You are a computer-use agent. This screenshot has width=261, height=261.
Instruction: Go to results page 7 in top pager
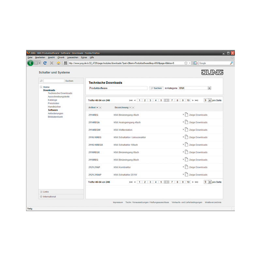pyautogui.click(x=172, y=100)
